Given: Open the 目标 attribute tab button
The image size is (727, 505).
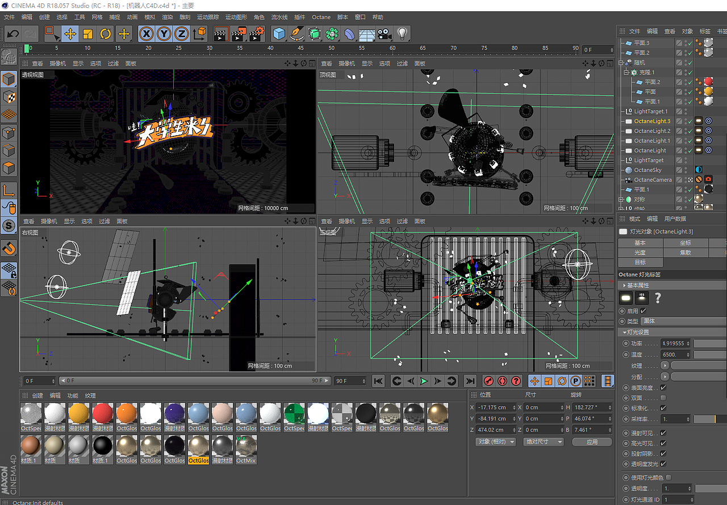Looking at the screenshot, I should click(640, 262).
